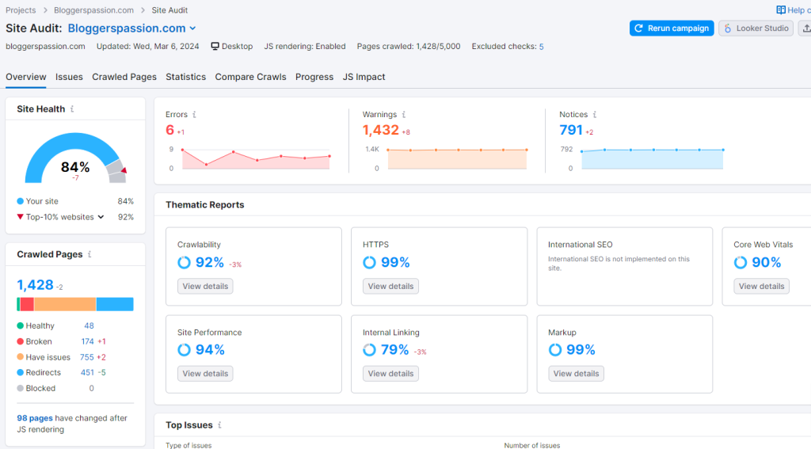Screen dimensions: 811x449
Task: Open the Compare Crawls tab
Action: point(250,77)
